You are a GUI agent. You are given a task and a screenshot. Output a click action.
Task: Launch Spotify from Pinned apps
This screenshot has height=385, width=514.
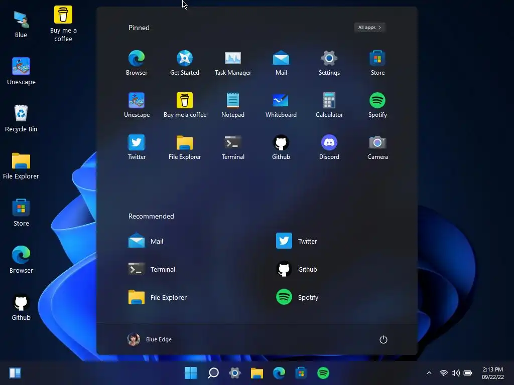click(x=377, y=105)
